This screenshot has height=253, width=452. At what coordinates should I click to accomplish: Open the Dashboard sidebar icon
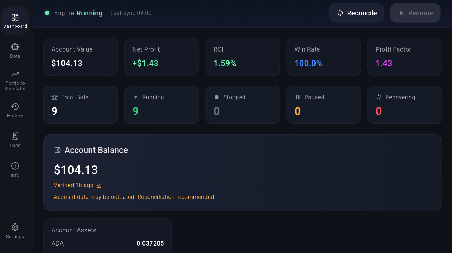click(x=15, y=17)
